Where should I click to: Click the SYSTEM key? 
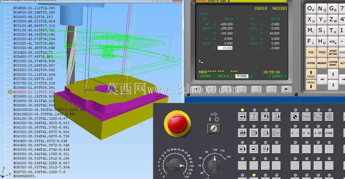pos(311,63)
